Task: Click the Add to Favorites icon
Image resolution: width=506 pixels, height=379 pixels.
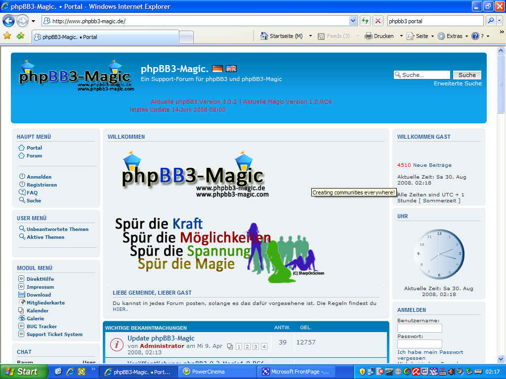Action: pos(21,36)
